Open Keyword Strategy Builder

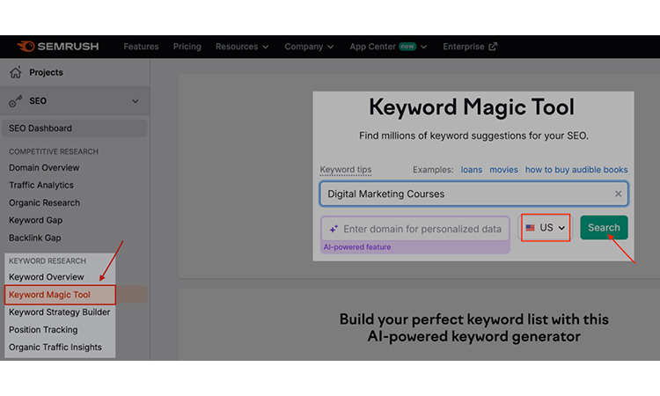coord(59,312)
